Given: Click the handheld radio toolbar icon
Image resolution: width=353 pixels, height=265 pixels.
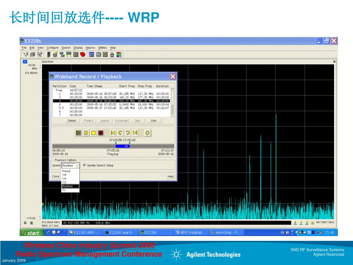Looking at the screenshot, I should tap(112, 54).
